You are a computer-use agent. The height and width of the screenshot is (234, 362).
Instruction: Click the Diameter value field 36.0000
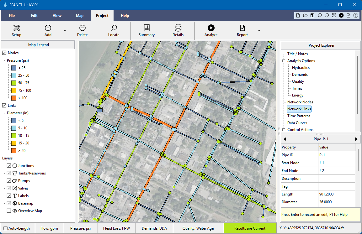coord(336,202)
